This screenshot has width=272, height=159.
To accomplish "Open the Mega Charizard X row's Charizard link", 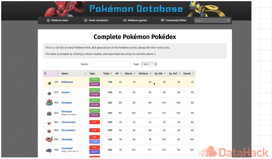I will tap(67, 148).
